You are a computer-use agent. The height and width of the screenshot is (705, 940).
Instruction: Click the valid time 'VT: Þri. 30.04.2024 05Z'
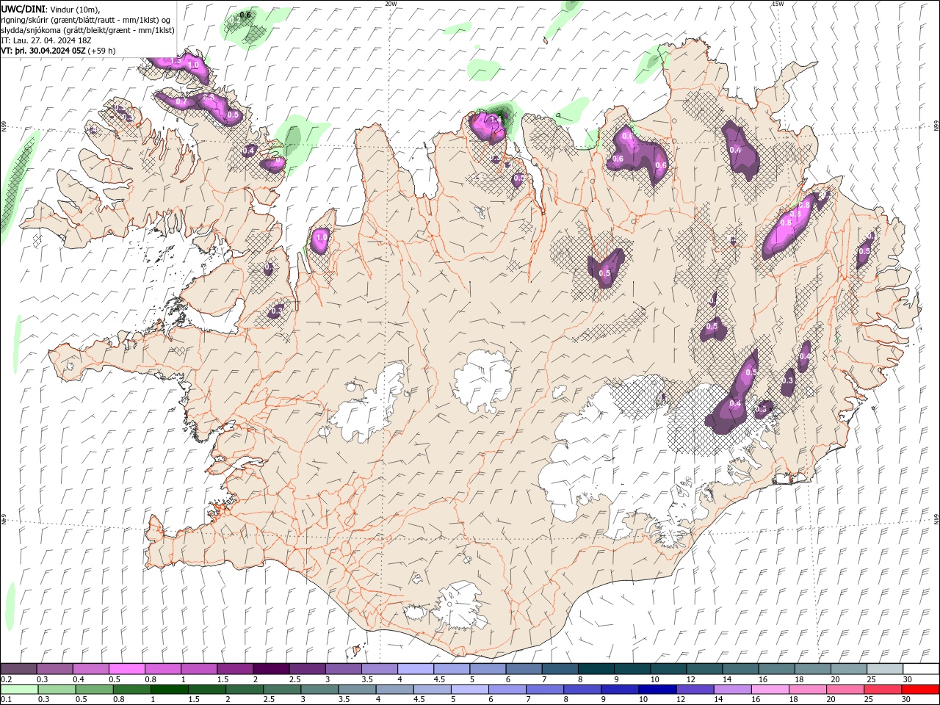43,51
